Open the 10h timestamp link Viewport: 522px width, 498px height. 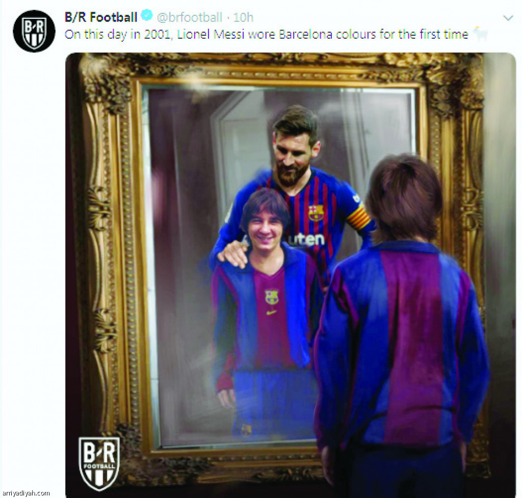point(243,17)
